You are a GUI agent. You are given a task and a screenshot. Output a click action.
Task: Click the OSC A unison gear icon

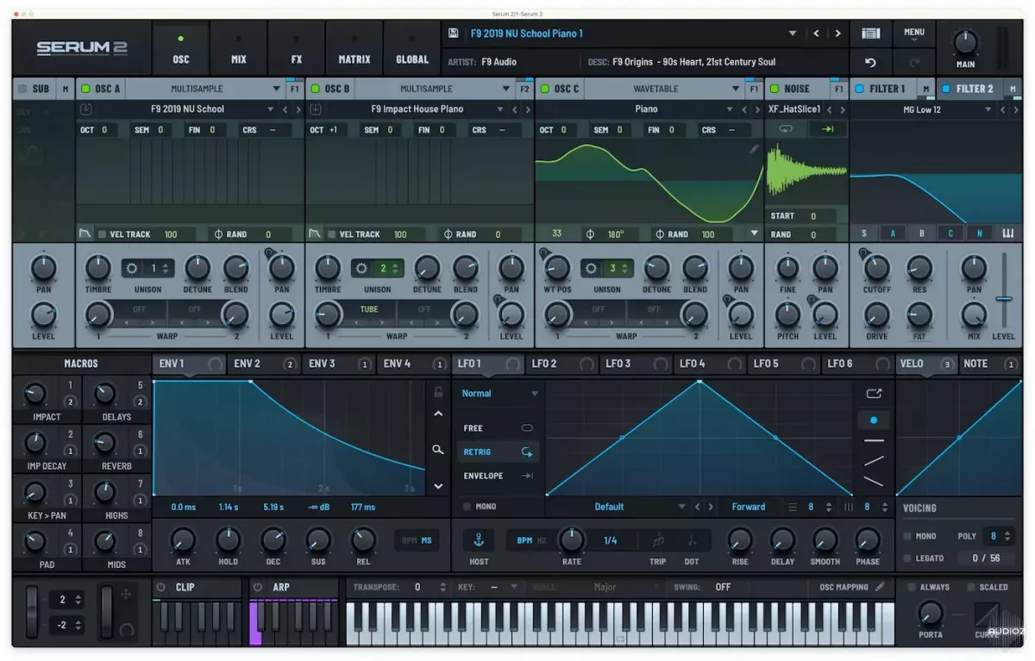132,268
